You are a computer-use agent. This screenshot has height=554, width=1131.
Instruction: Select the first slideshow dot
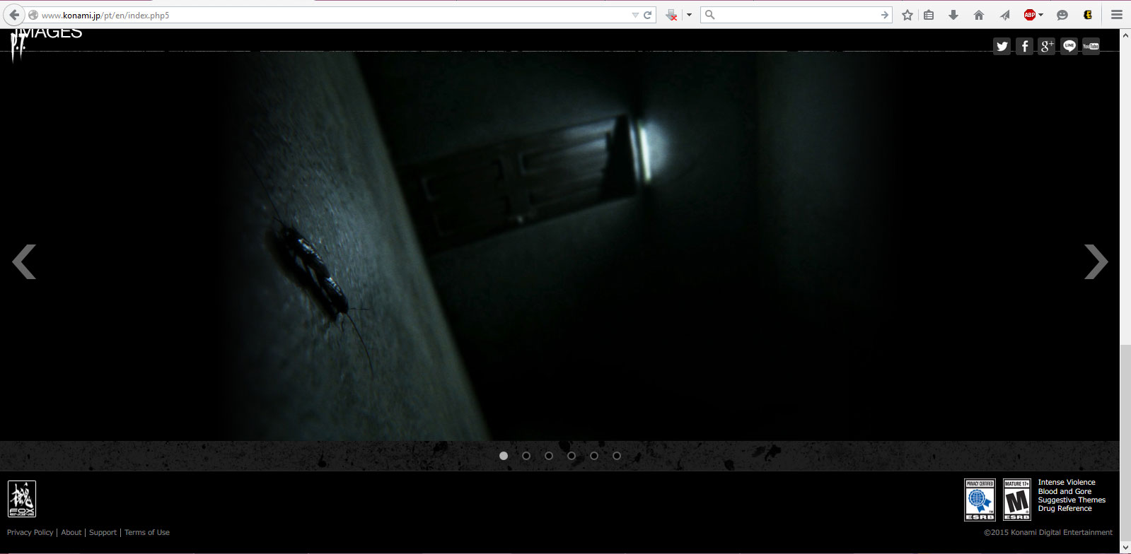(x=504, y=456)
